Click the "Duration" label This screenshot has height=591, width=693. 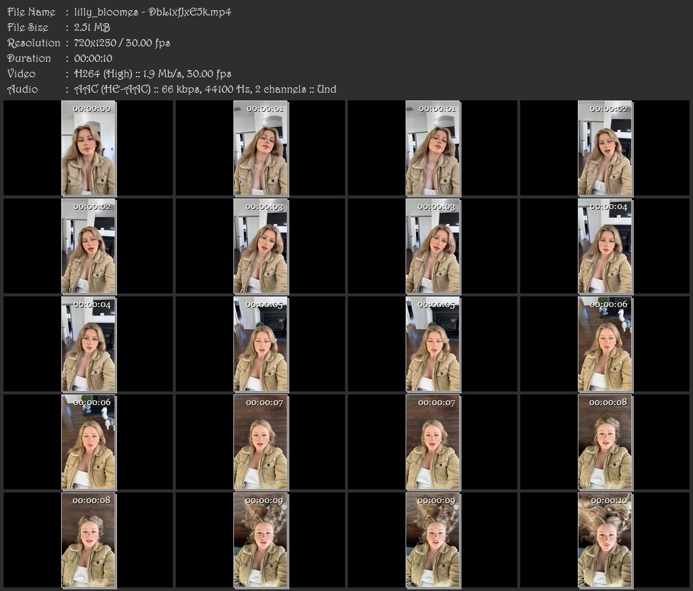pos(29,58)
